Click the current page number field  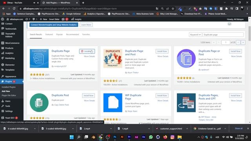point(226,42)
